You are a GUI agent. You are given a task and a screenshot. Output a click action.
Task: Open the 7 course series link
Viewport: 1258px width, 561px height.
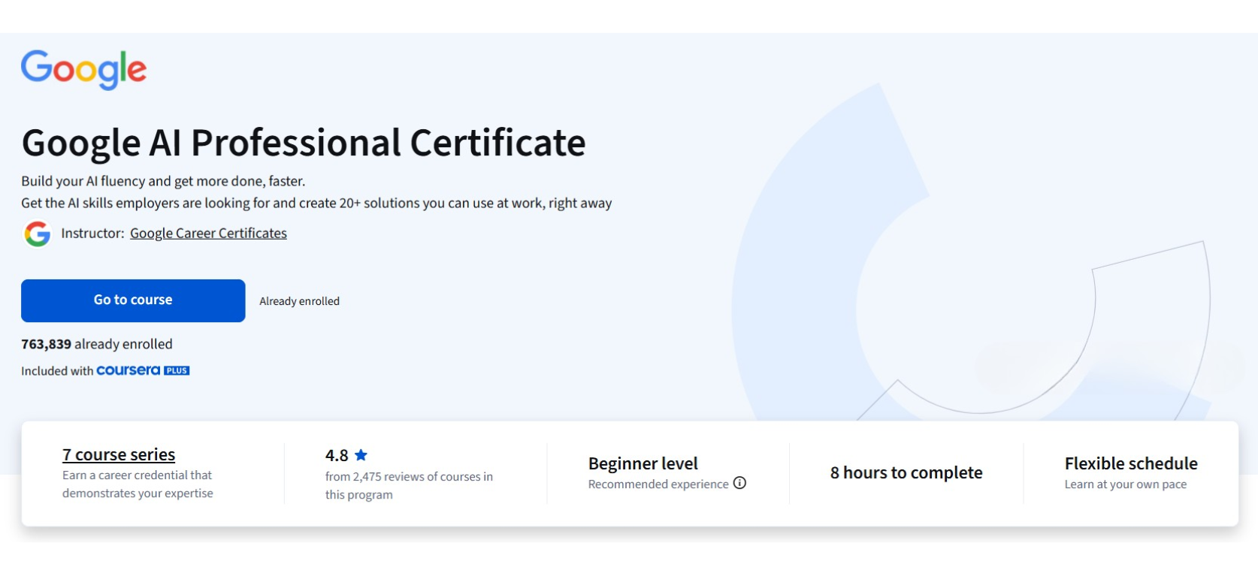point(119,454)
